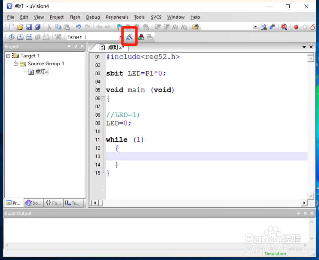319x260 pixels.
Task: Insert a bookmark flag
Action: coord(119,27)
